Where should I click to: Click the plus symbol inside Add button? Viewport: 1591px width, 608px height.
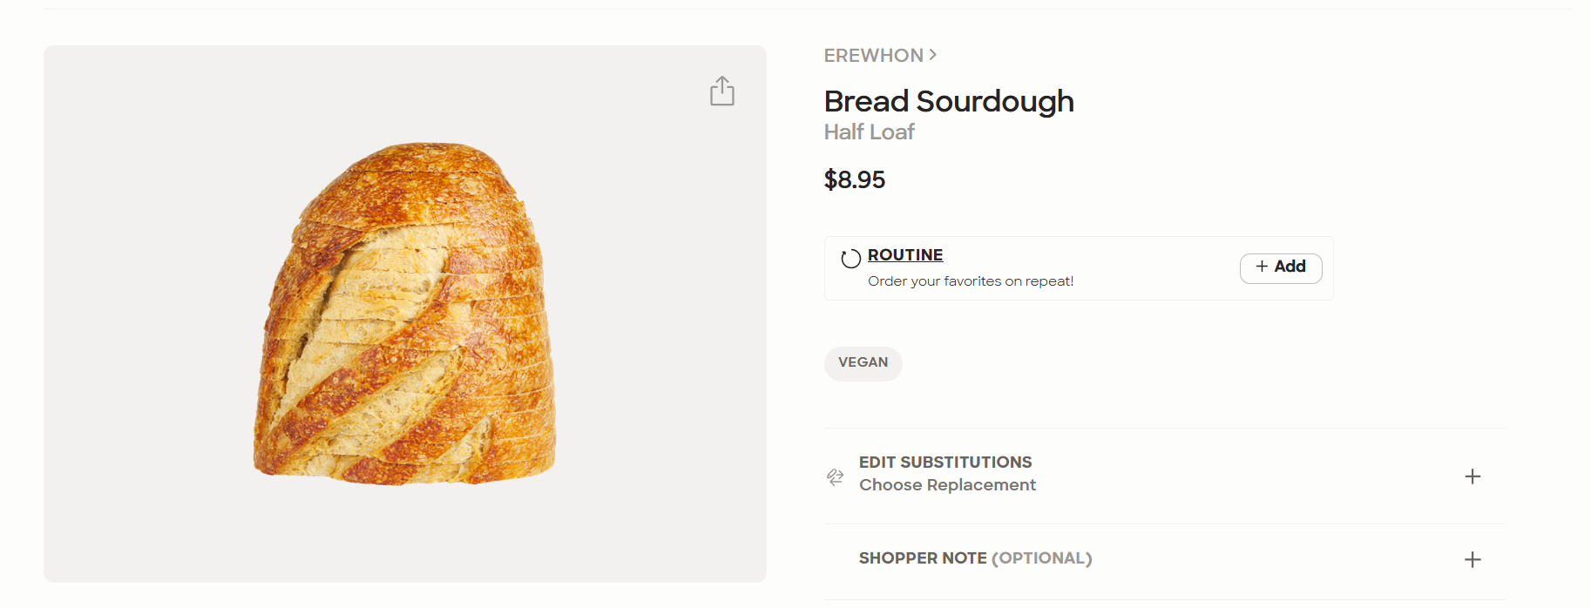[1262, 267]
